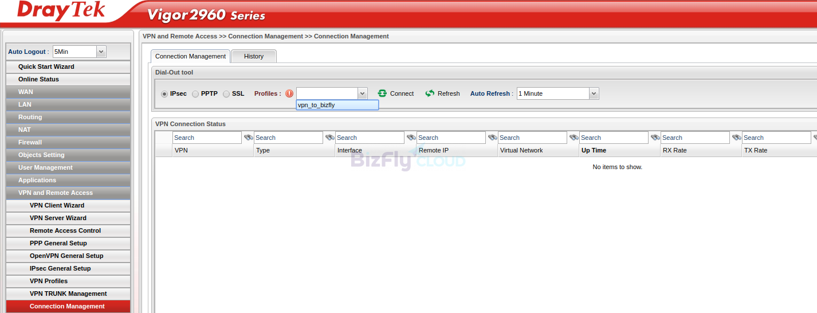Click the TX Rate search field
This screenshot has width=817, height=313.
coord(776,138)
